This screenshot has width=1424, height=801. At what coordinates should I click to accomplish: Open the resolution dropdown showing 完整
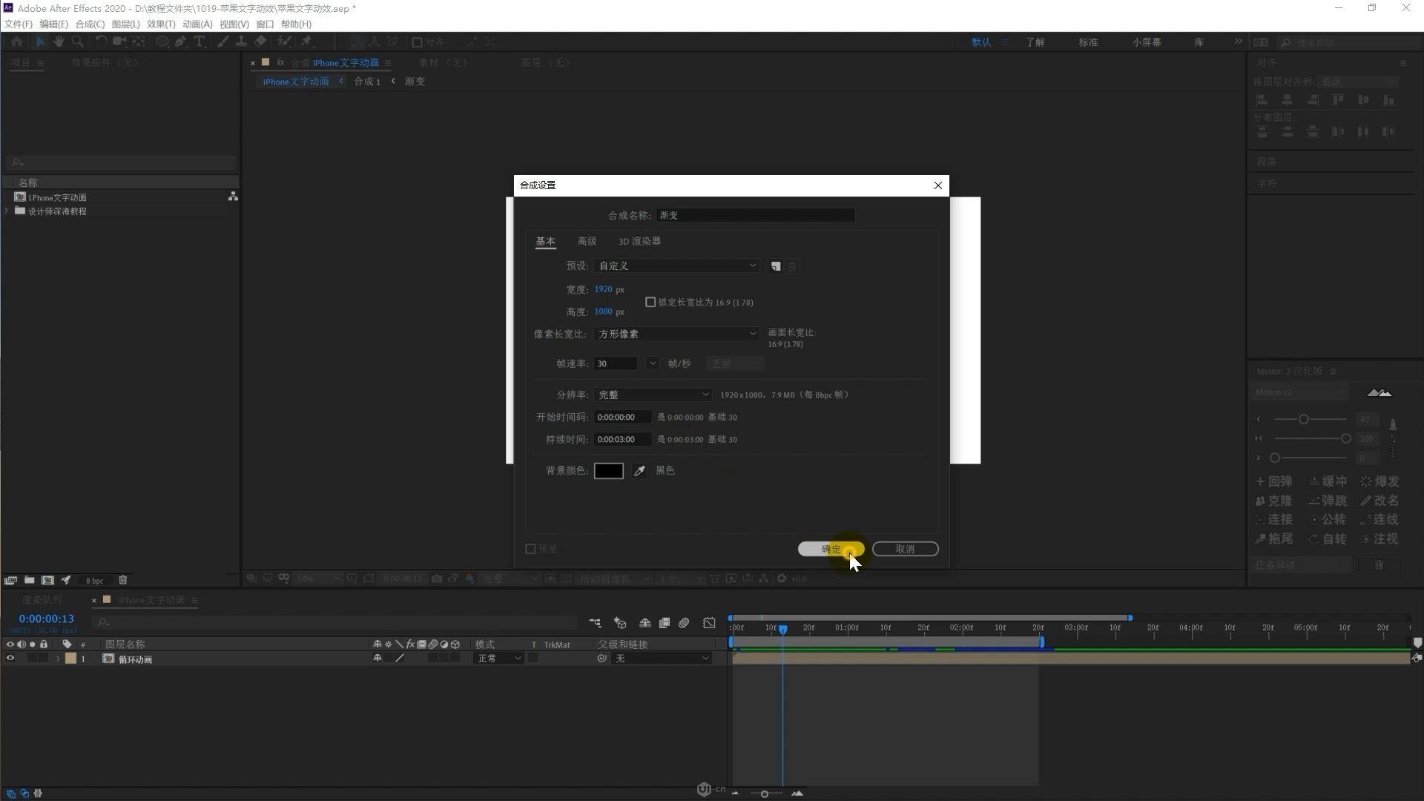653,395
